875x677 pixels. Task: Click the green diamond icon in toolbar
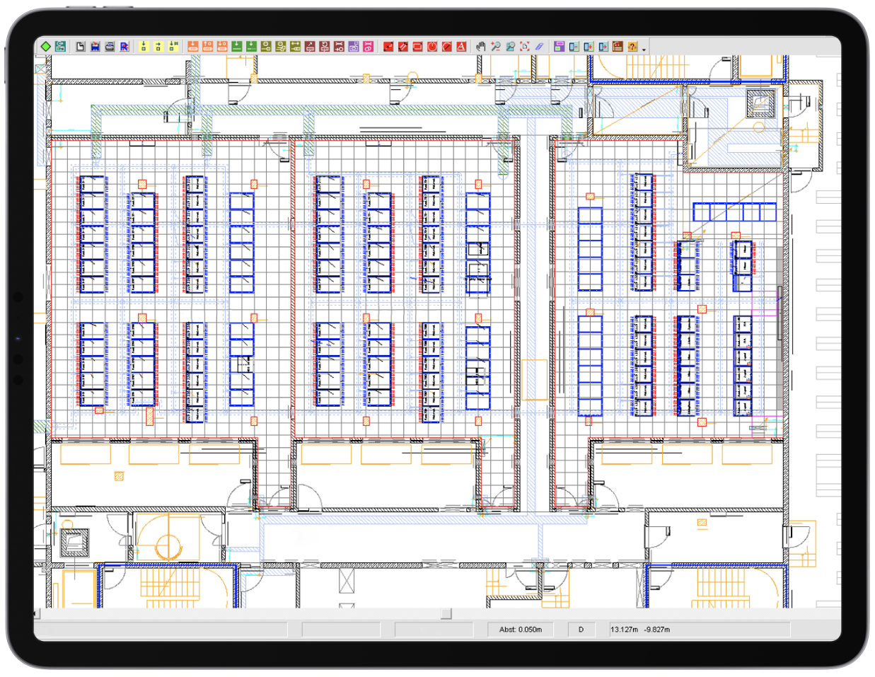(45, 47)
